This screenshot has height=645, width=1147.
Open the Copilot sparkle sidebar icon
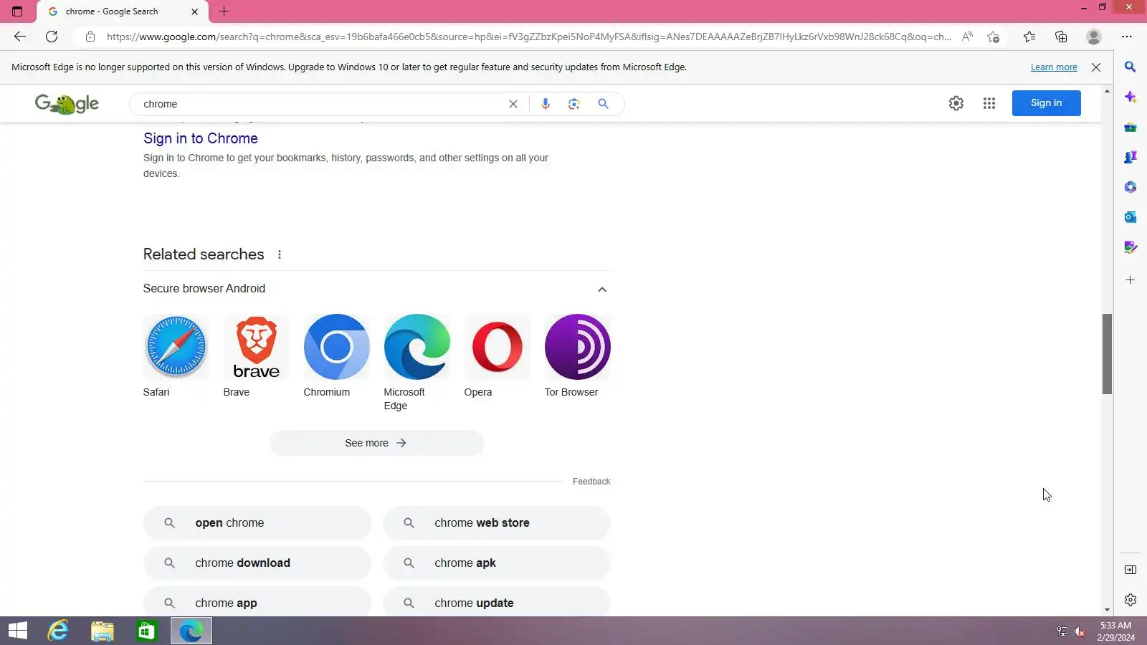1131,97
